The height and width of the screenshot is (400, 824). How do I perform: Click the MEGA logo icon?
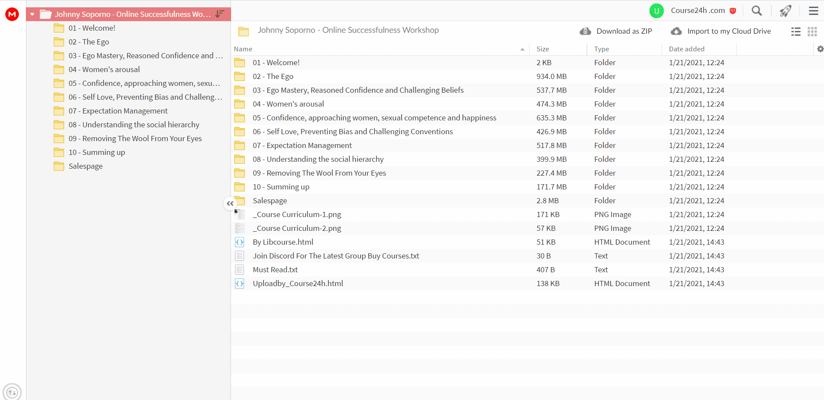point(12,14)
